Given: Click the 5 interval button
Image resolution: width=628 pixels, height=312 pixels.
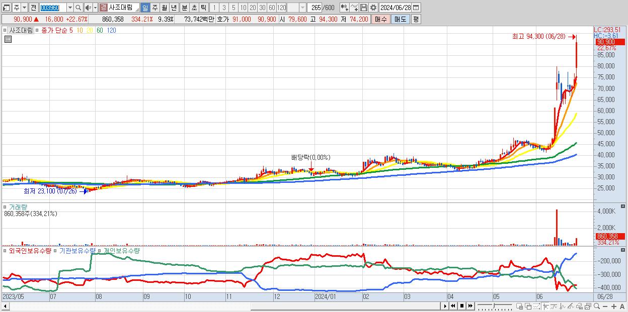Looking at the screenshot, I should coord(233,8).
